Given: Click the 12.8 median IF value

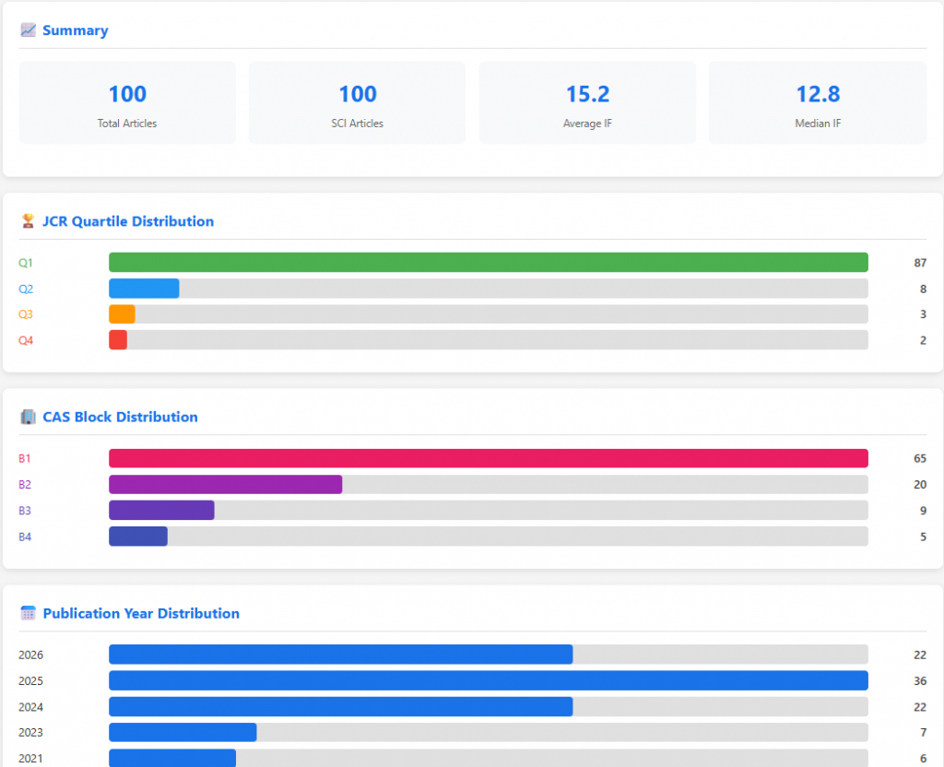Looking at the screenshot, I should pos(818,94).
